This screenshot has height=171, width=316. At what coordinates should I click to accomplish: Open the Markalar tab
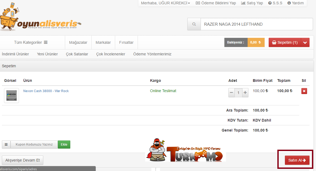coord(103,42)
